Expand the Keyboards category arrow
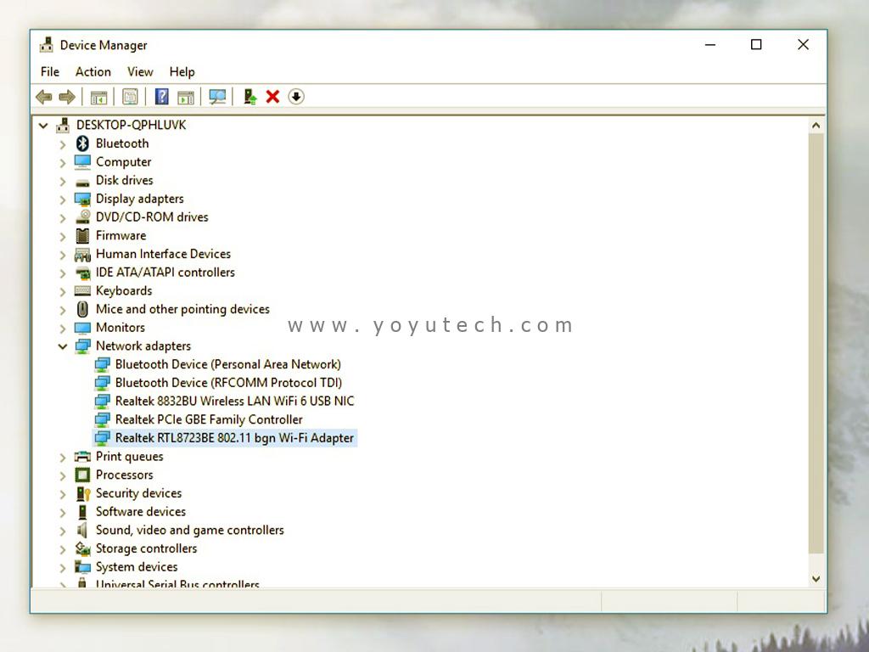Viewport: 869px width, 652px height. tap(63, 292)
